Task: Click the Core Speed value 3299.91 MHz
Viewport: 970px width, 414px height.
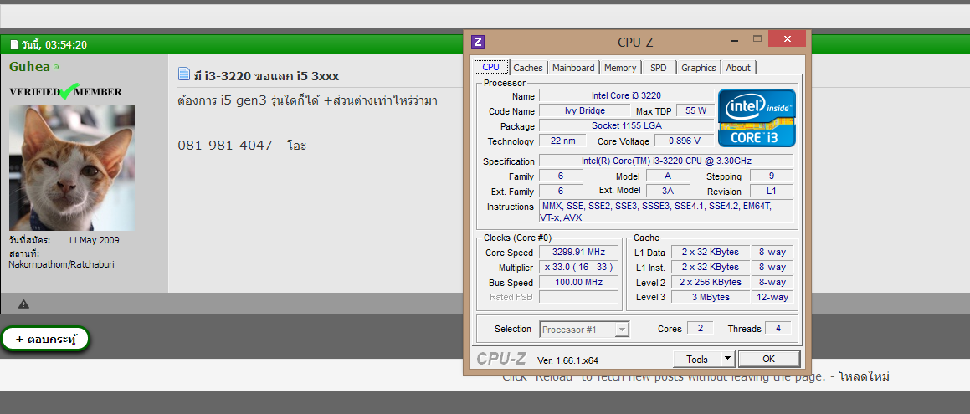Action: click(x=578, y=252)
